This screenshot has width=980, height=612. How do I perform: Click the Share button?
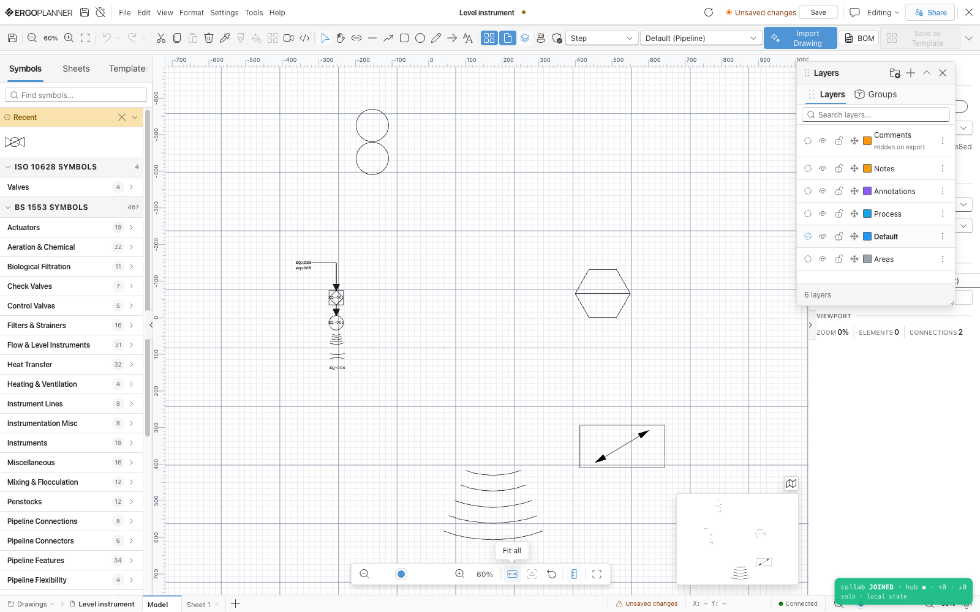(930, 12)
